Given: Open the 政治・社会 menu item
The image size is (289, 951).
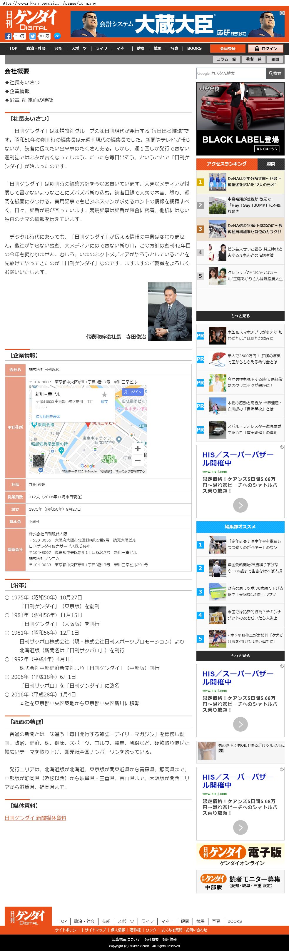Looking at the screenshot, I should click(36, 49).
